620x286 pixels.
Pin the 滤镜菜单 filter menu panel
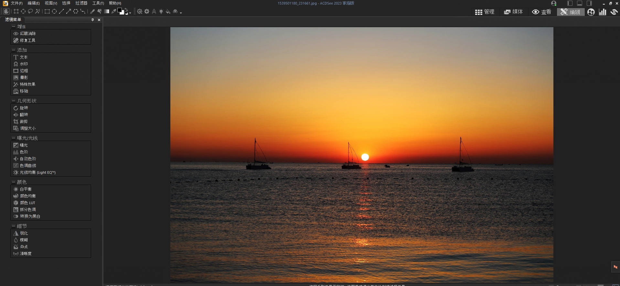coord(92,20)
